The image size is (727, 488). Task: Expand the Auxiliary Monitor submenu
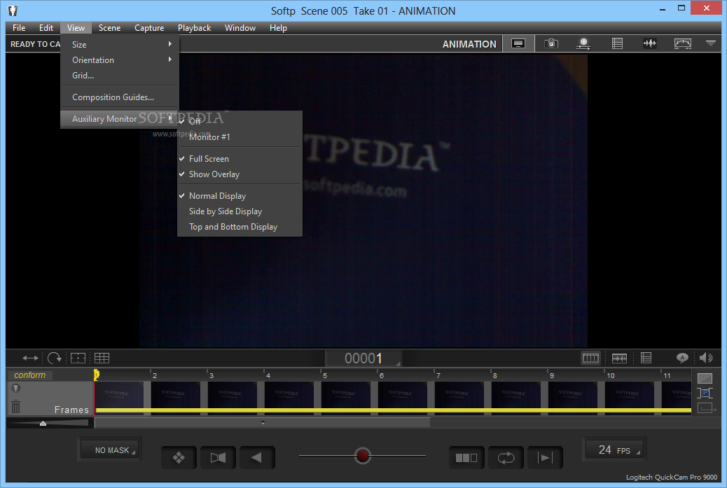(120, 118)
